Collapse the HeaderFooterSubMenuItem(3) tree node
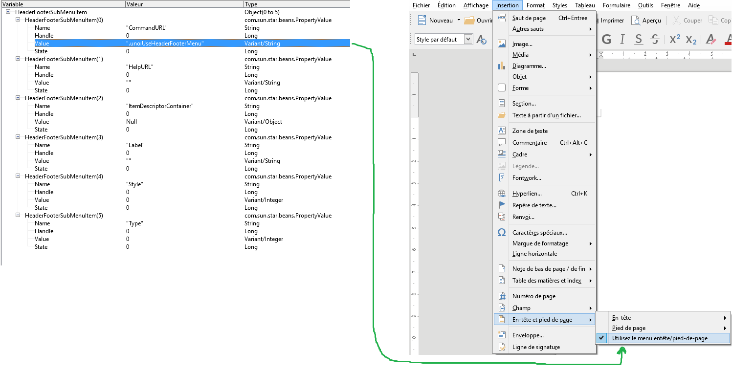 pyautogui.click(x=18, y=137)
